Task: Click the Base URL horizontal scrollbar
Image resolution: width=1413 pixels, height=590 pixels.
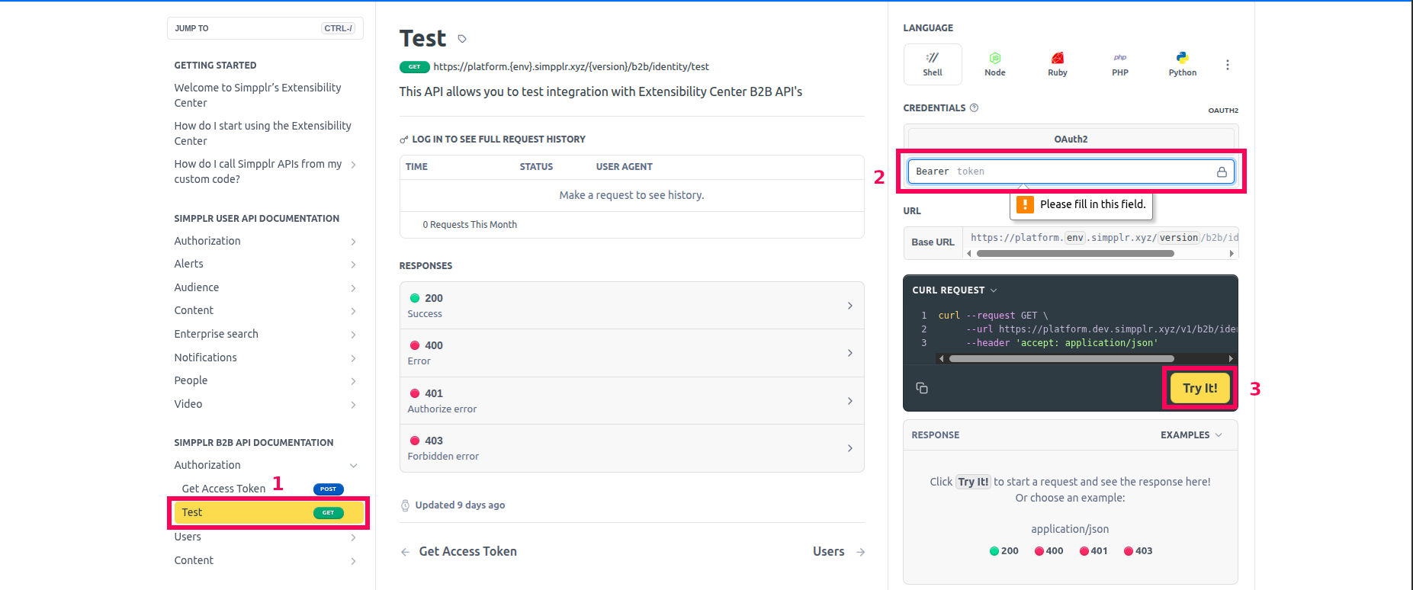Action: (1075, 254)
